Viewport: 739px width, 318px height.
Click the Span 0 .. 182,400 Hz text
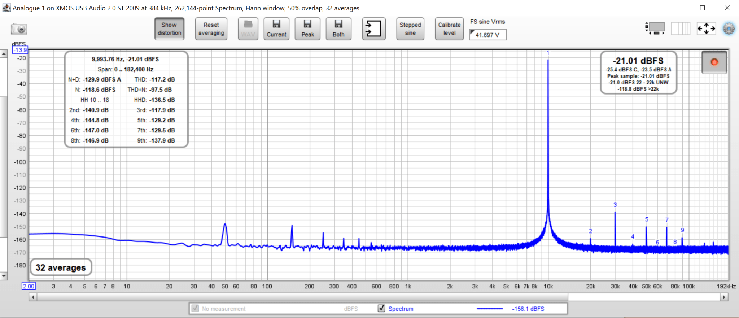coord(126,69)
